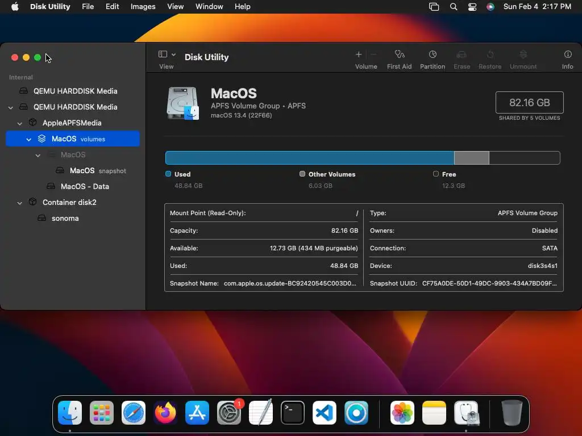This screenshot has height=436, width=582.
Task: Collapse the second QEMU HARDDISK Media disk
Action: [10, 107]
